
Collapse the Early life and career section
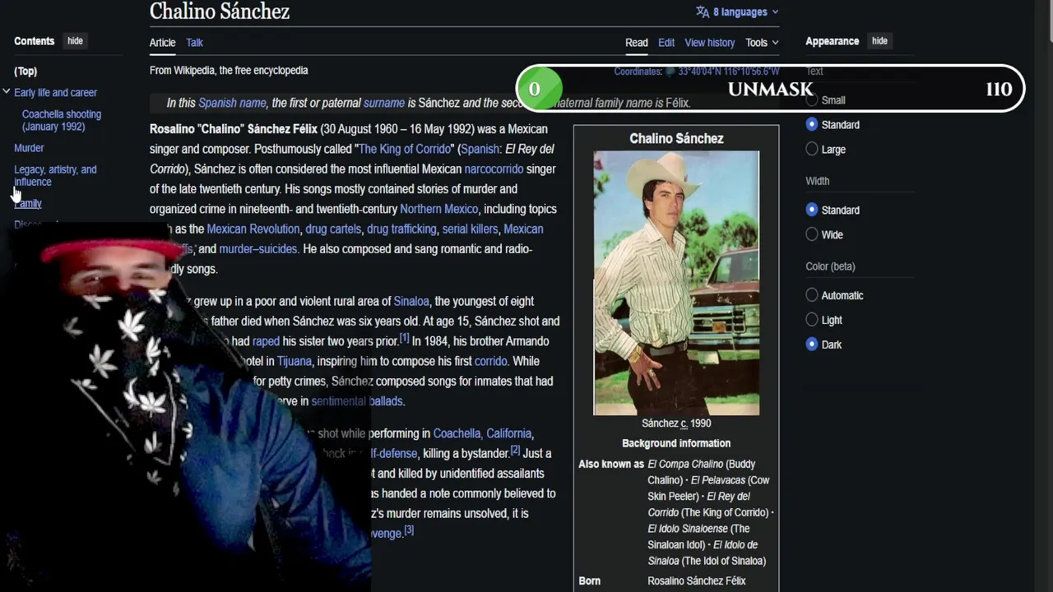click(7, 92)
